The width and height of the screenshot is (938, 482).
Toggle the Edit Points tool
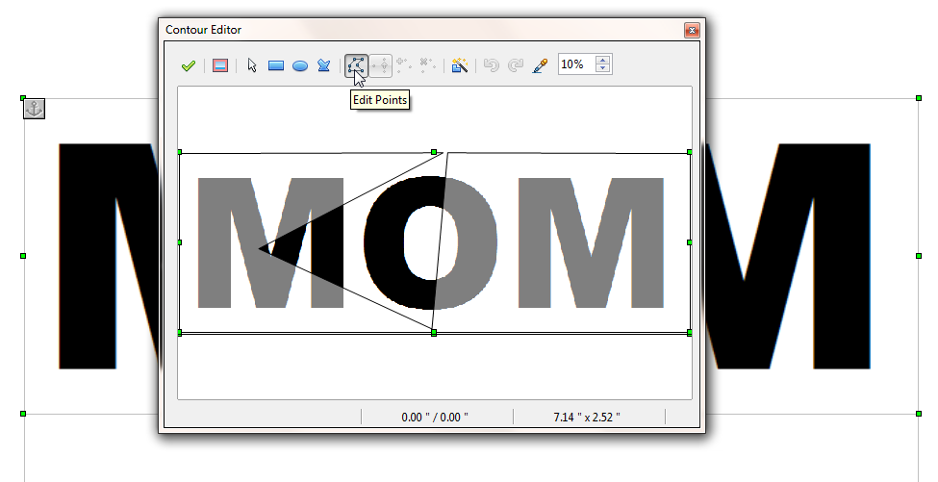(x=357, y=65)
